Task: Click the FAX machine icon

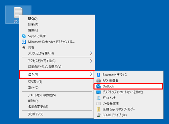Action: [x=98, y=80]
